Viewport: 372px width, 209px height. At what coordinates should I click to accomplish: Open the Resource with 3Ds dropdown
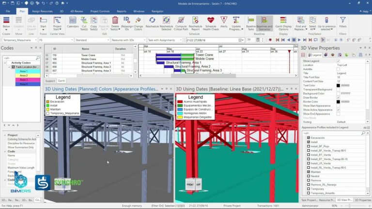[144, 40]
